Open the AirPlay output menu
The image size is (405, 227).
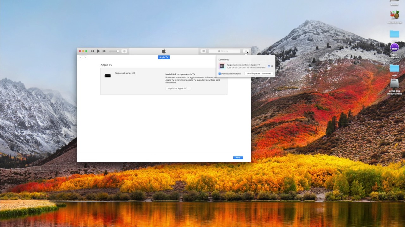(124, 51)
